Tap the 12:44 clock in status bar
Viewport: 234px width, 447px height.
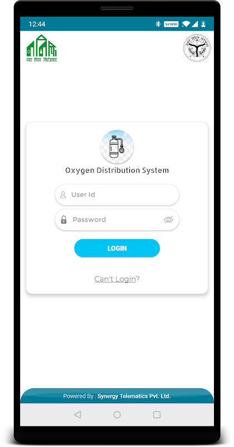coord(37,24)
